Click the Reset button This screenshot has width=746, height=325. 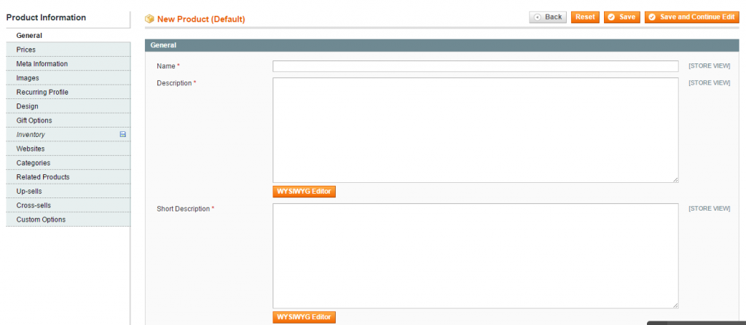(x=585, y=17)
